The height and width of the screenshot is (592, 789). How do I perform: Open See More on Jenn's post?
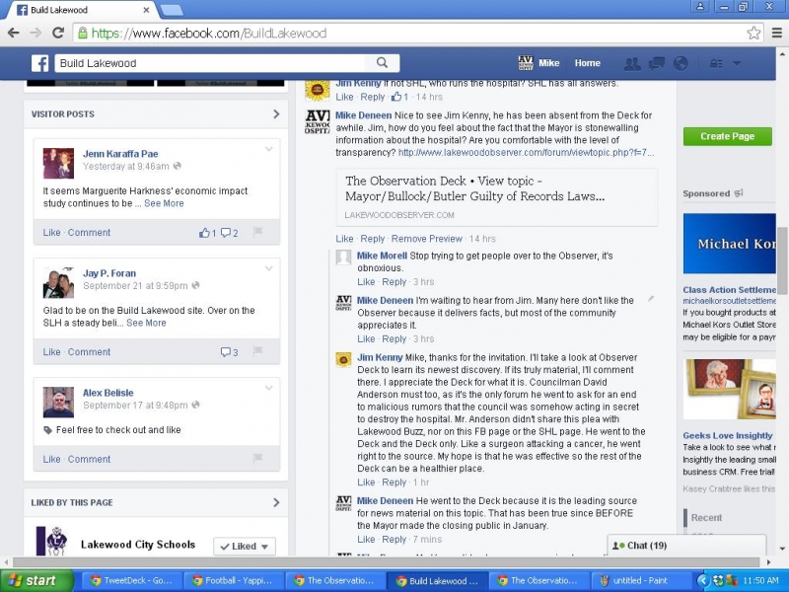click(164, 203)
